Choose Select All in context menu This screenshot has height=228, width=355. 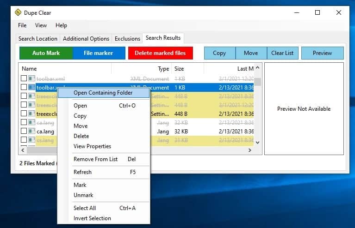point(104,208)
